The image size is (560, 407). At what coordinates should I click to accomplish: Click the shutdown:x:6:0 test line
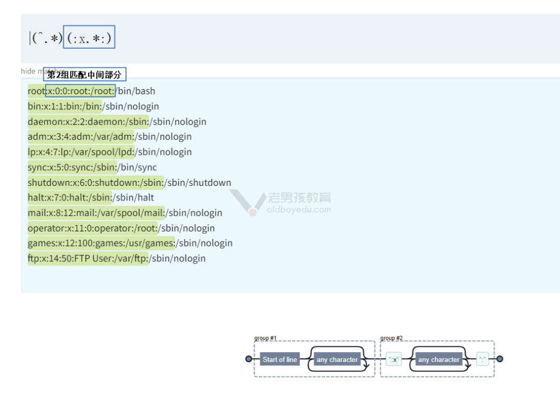click(x=129, y=183)
